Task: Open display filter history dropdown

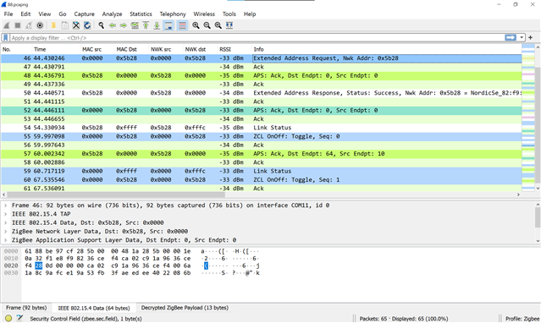Action: tap(522, 37)
